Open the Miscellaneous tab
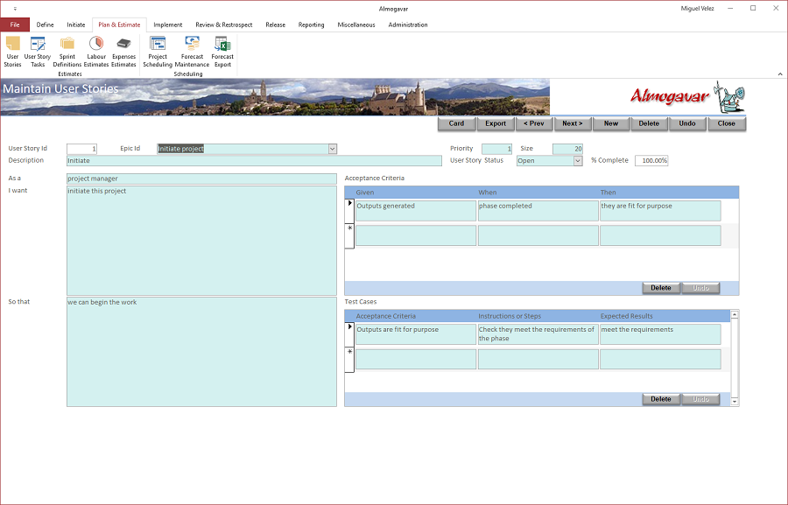This screenshot has width=788, height=505. click(x=356, y=25)
